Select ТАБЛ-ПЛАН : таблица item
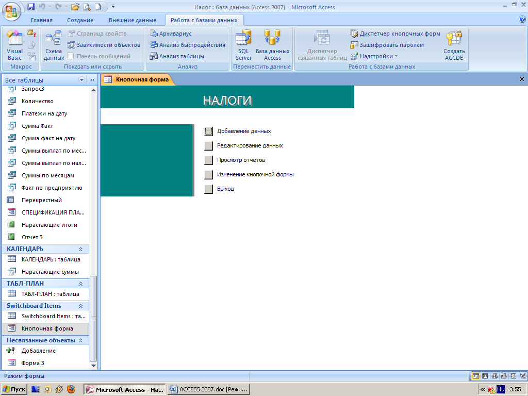 point(46,294)
